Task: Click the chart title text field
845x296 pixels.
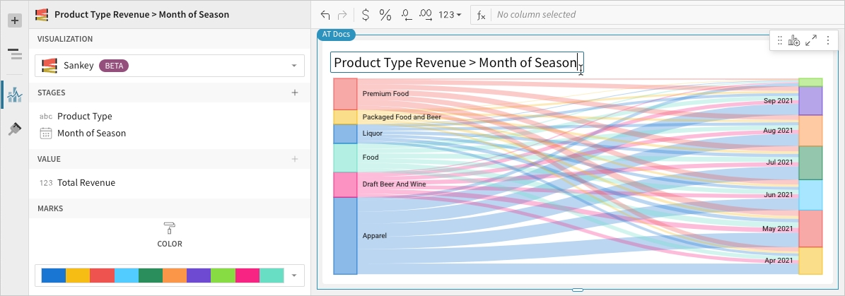Action: (x=456, y=62)
